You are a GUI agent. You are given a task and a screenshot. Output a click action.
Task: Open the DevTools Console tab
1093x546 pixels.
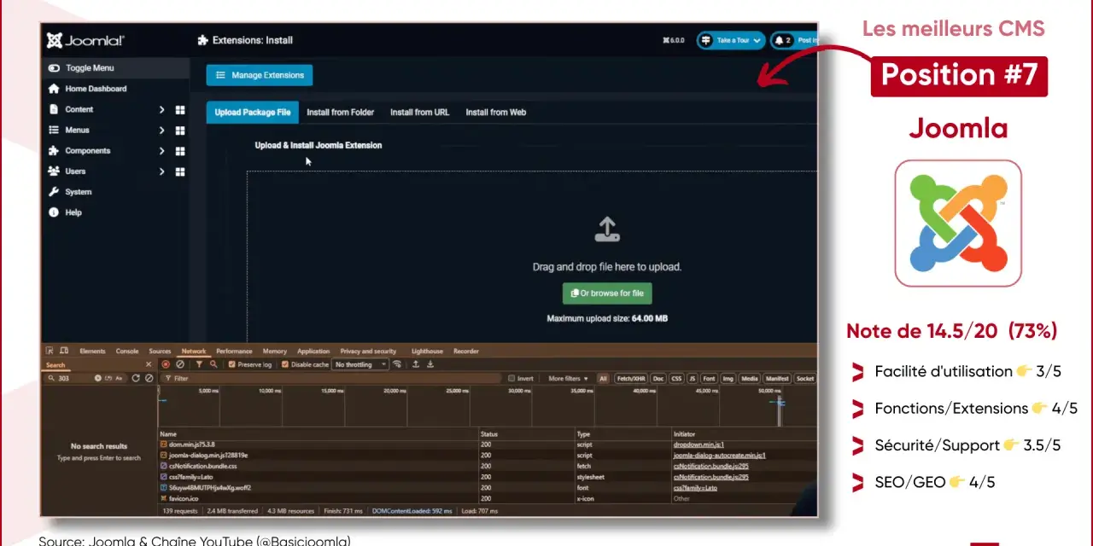(x=127, y=351)
